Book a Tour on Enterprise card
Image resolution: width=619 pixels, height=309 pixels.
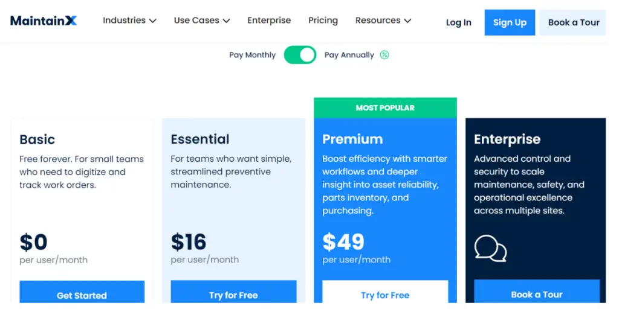coord(536,294)
